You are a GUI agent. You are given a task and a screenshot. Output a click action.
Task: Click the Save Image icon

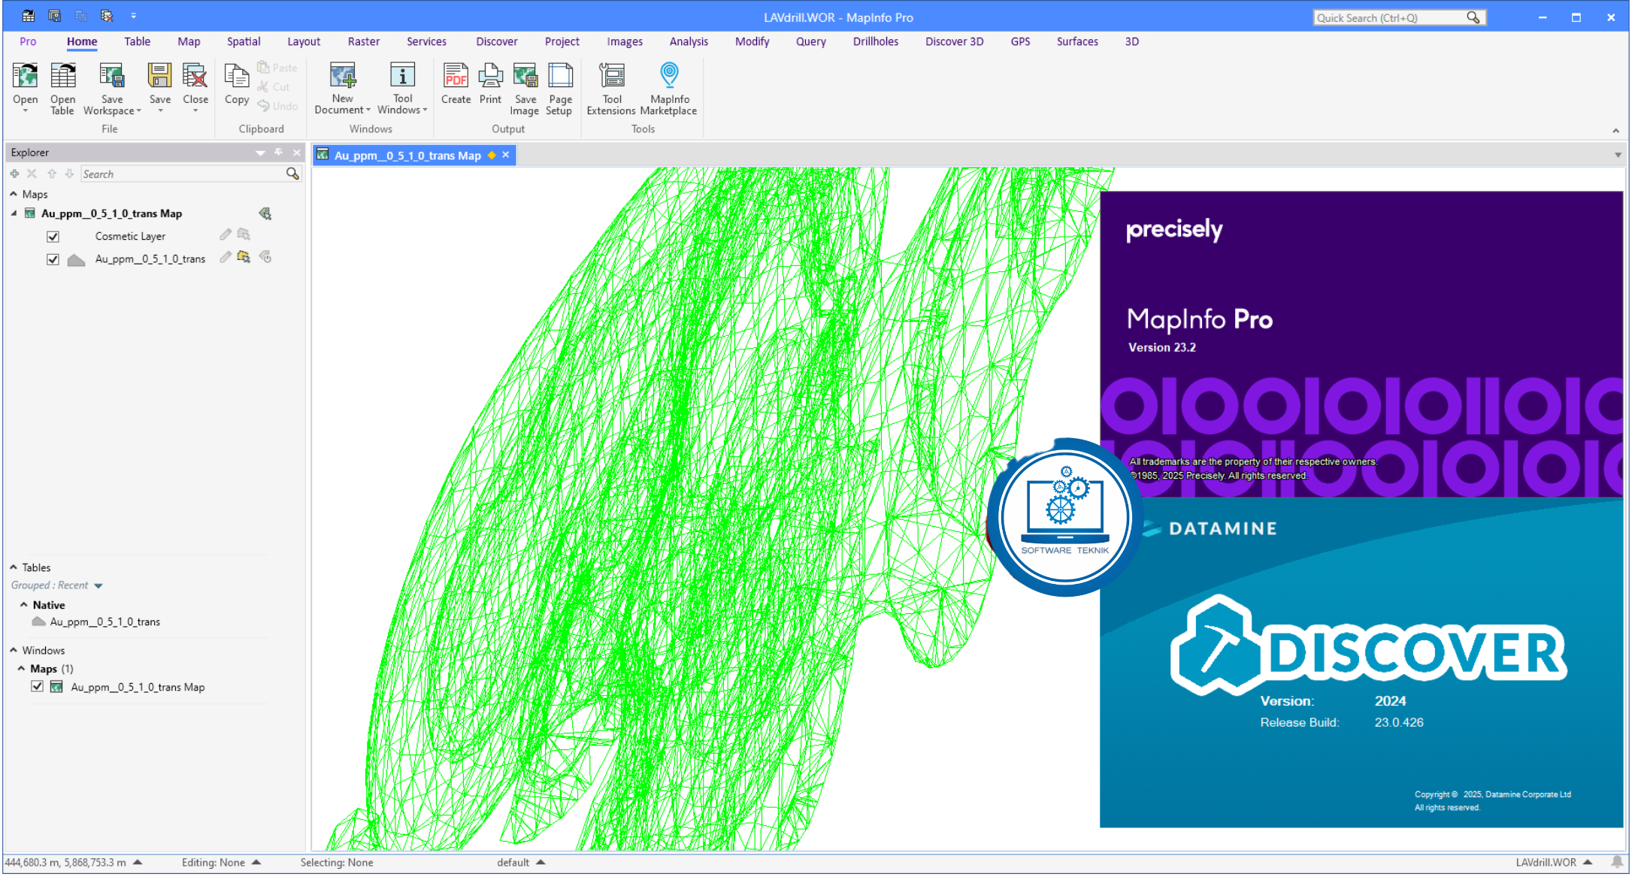525,76
